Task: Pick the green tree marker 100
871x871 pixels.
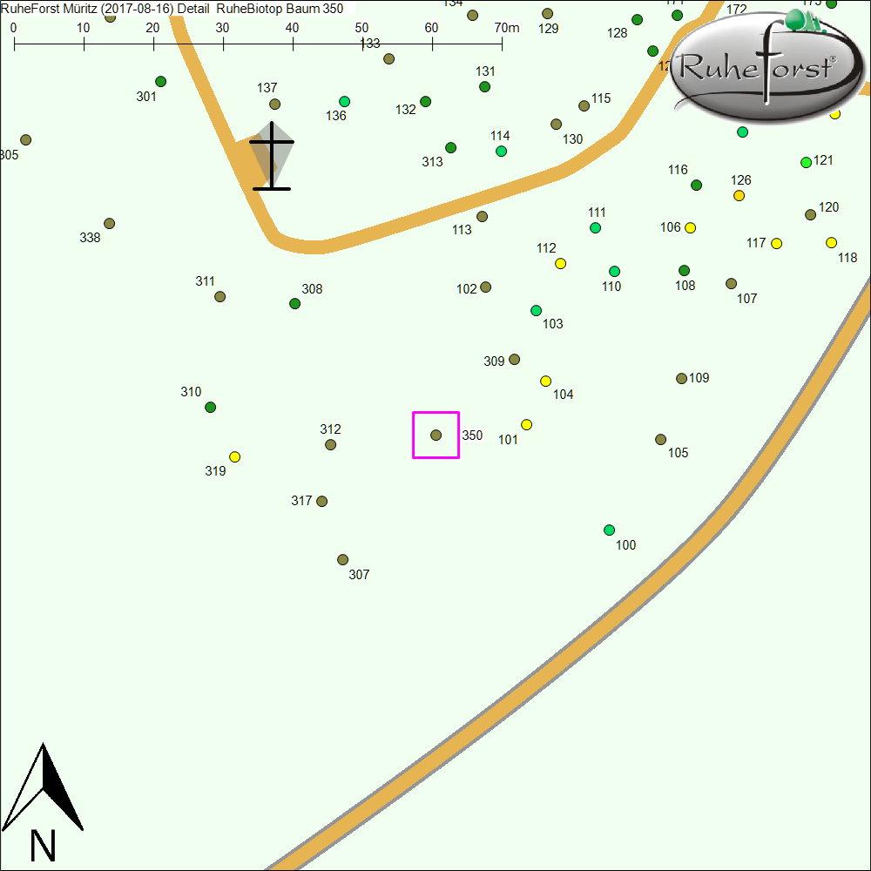Action: coord(609,530)
